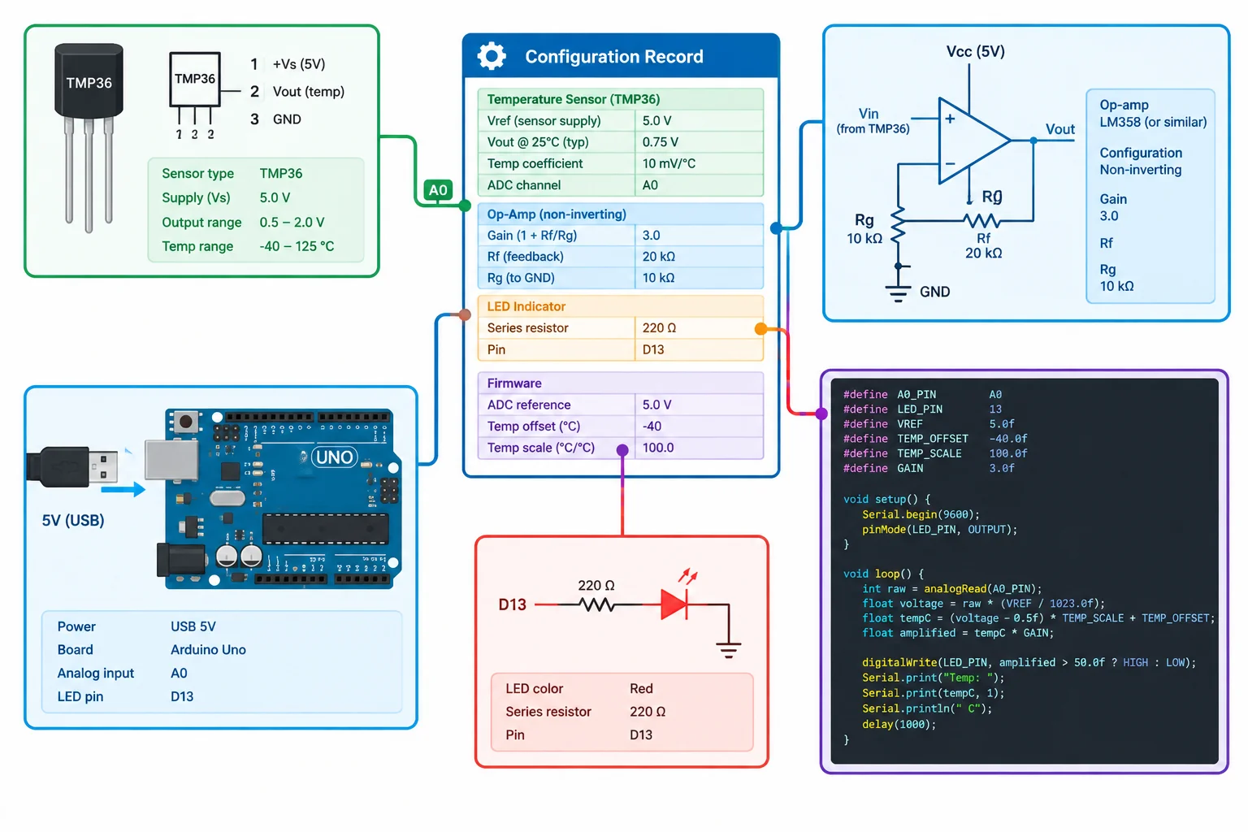This screenshot has height=832, width=1248.
Task: Click the blue arrow pointing to the Arduino
Action: click(123, 490)
